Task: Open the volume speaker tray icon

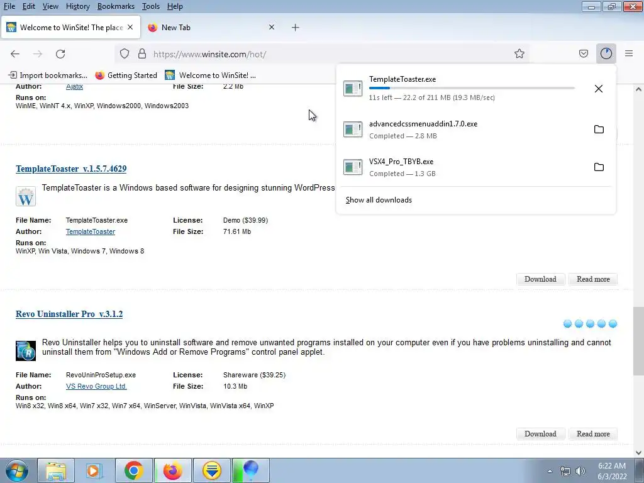Action: click(x=580, y=471)
